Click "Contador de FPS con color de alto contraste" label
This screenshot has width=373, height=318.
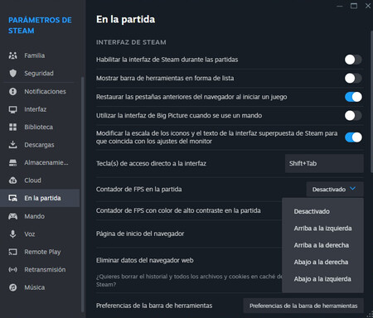pos(178,210)
